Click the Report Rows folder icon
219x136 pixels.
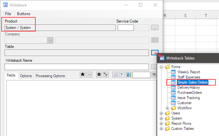click(x=167, y=123)
